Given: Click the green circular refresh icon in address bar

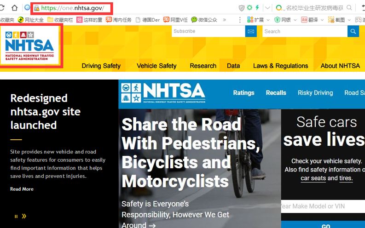Looking at the screenshot, I should [249, 8].
